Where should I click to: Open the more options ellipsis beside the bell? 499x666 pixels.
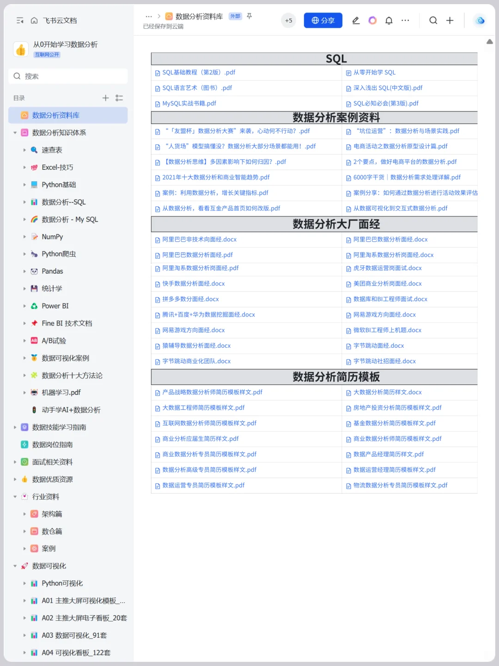coord(405,20)
